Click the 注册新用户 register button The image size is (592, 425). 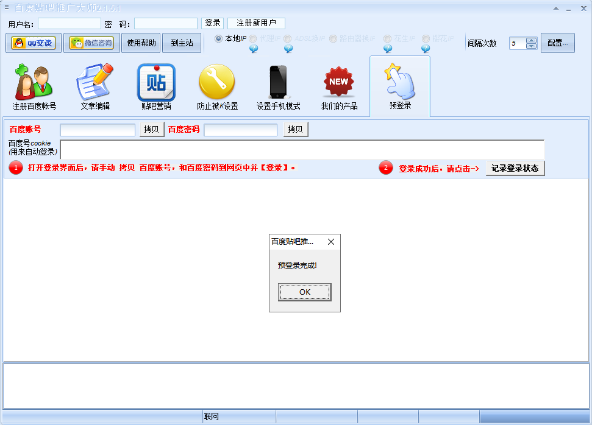coord(256,23)
